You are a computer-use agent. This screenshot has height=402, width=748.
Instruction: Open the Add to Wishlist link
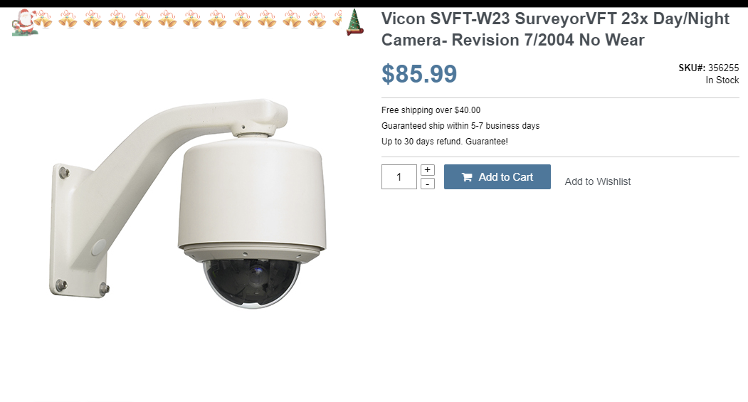[x=598, y=181]
